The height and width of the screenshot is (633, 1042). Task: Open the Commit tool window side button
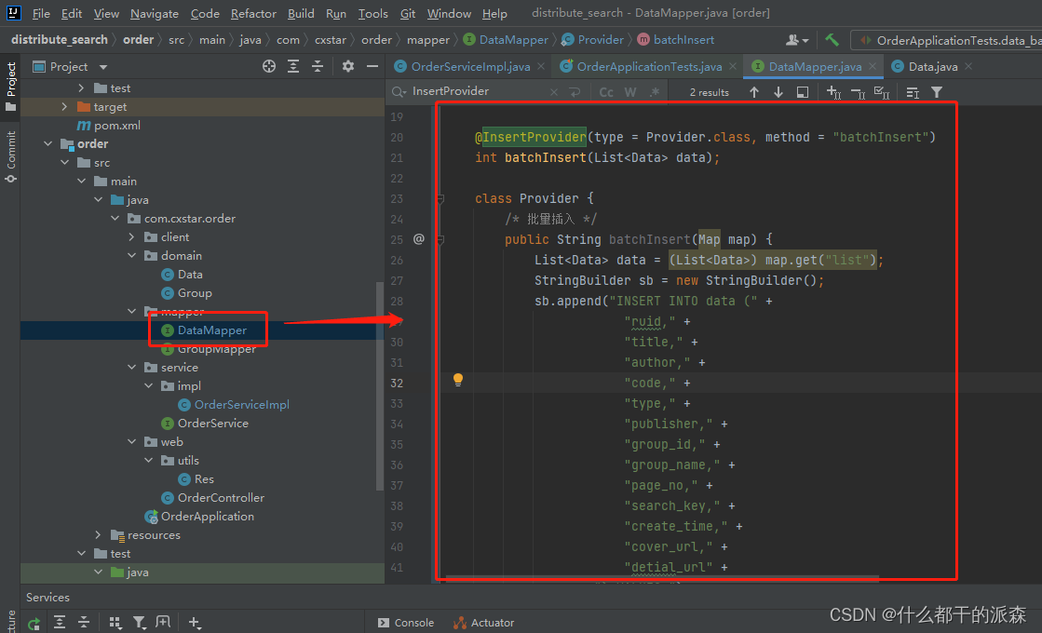click(x=10, y=156)
